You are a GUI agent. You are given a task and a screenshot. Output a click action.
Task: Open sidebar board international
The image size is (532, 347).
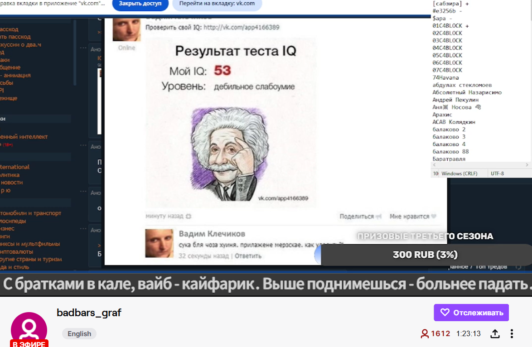point(15,167)
